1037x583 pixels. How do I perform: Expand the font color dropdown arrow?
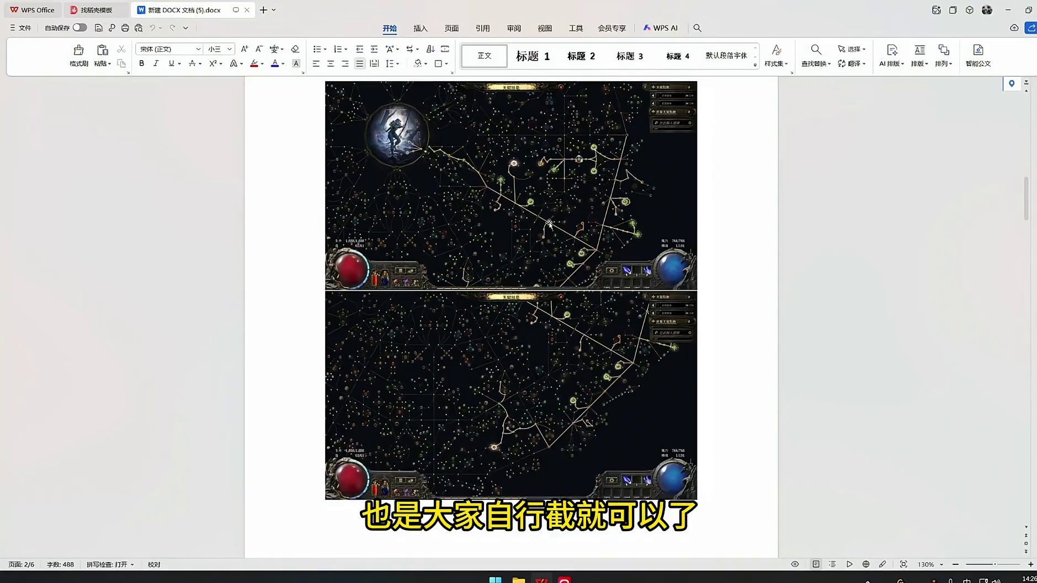[x=282, y=63]
